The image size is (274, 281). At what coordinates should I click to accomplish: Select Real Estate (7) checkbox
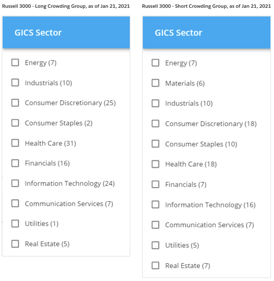tap(155, 266)
